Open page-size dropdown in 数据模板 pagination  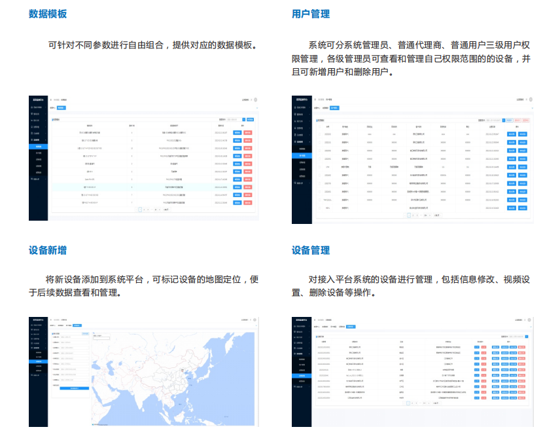[x=167, y=210]
